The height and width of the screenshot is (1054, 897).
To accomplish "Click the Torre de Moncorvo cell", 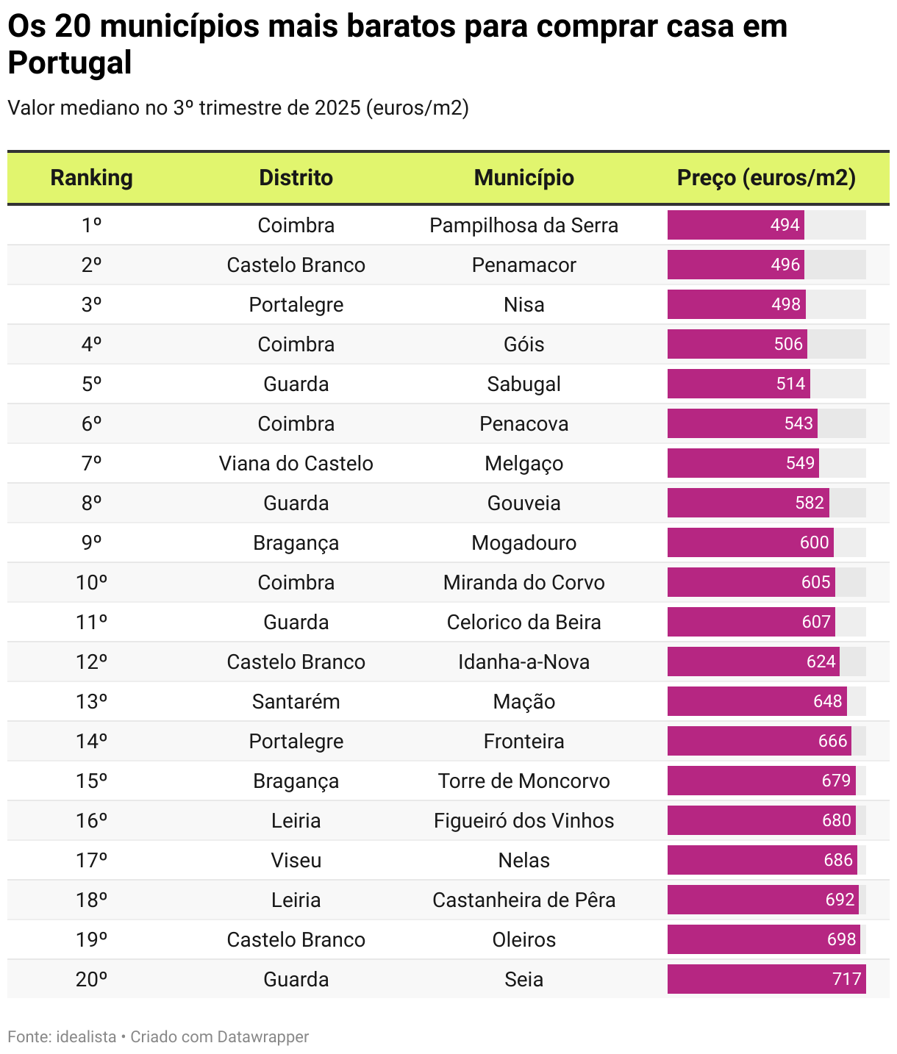I will [x=524, y=781].
